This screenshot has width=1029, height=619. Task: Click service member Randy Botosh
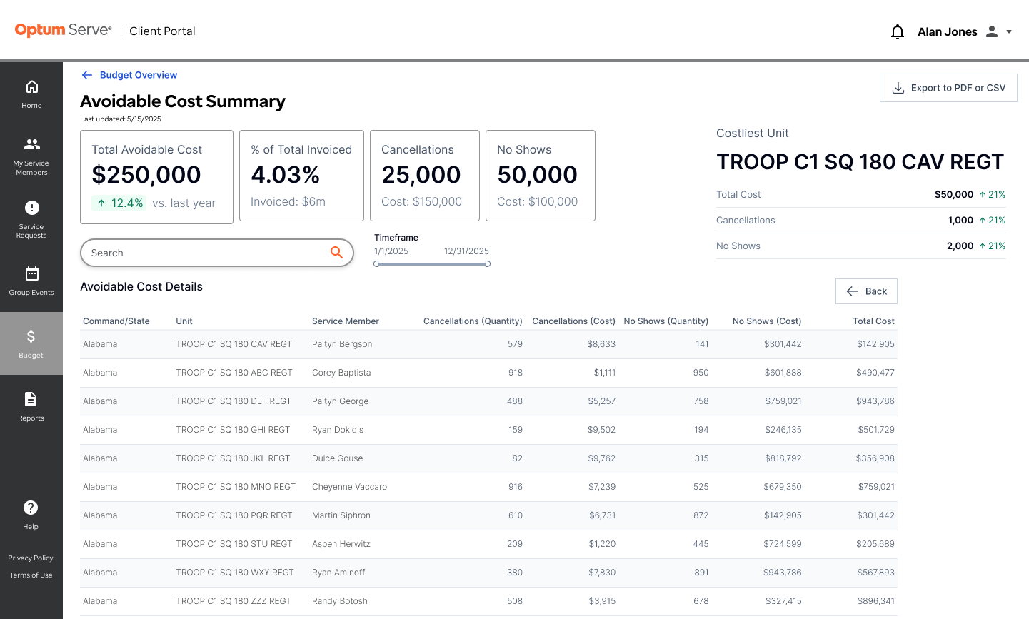click(340, 601)
